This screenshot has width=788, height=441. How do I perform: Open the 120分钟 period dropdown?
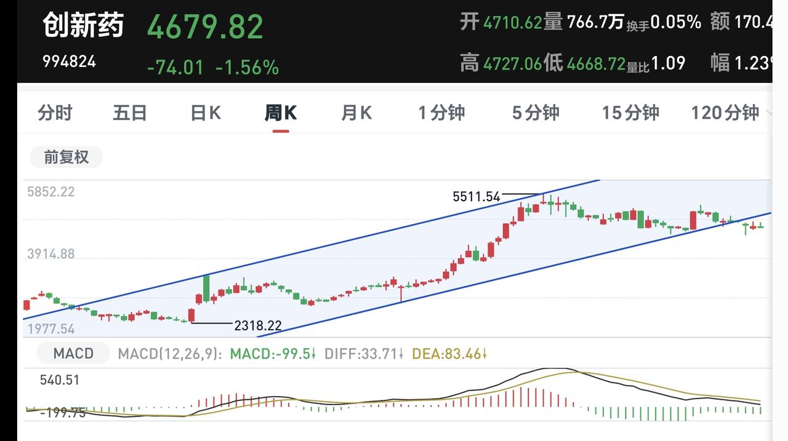coord(731,113)
